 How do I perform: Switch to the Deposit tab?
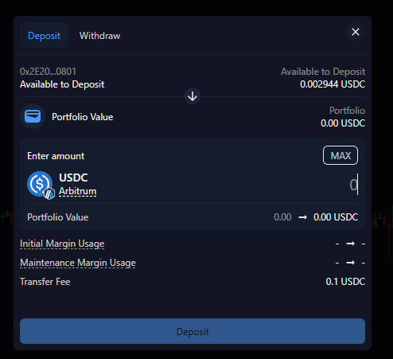click(44, 36)
